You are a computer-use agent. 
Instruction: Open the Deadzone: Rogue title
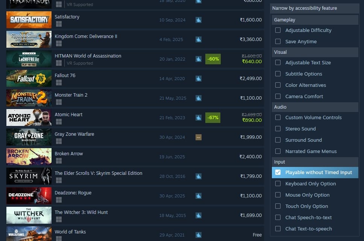[73, 193]
